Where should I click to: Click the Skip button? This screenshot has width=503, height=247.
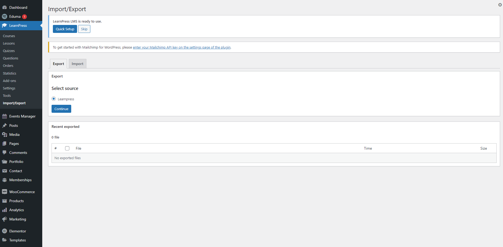click(x=84, y=29)
